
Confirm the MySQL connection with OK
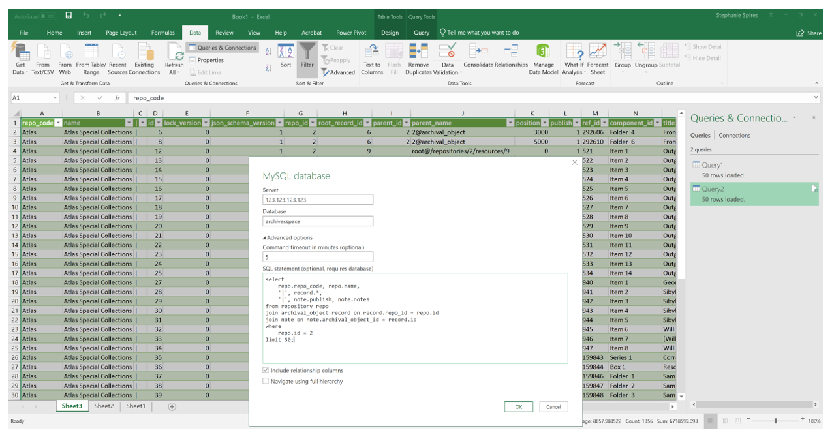[518, 406]
